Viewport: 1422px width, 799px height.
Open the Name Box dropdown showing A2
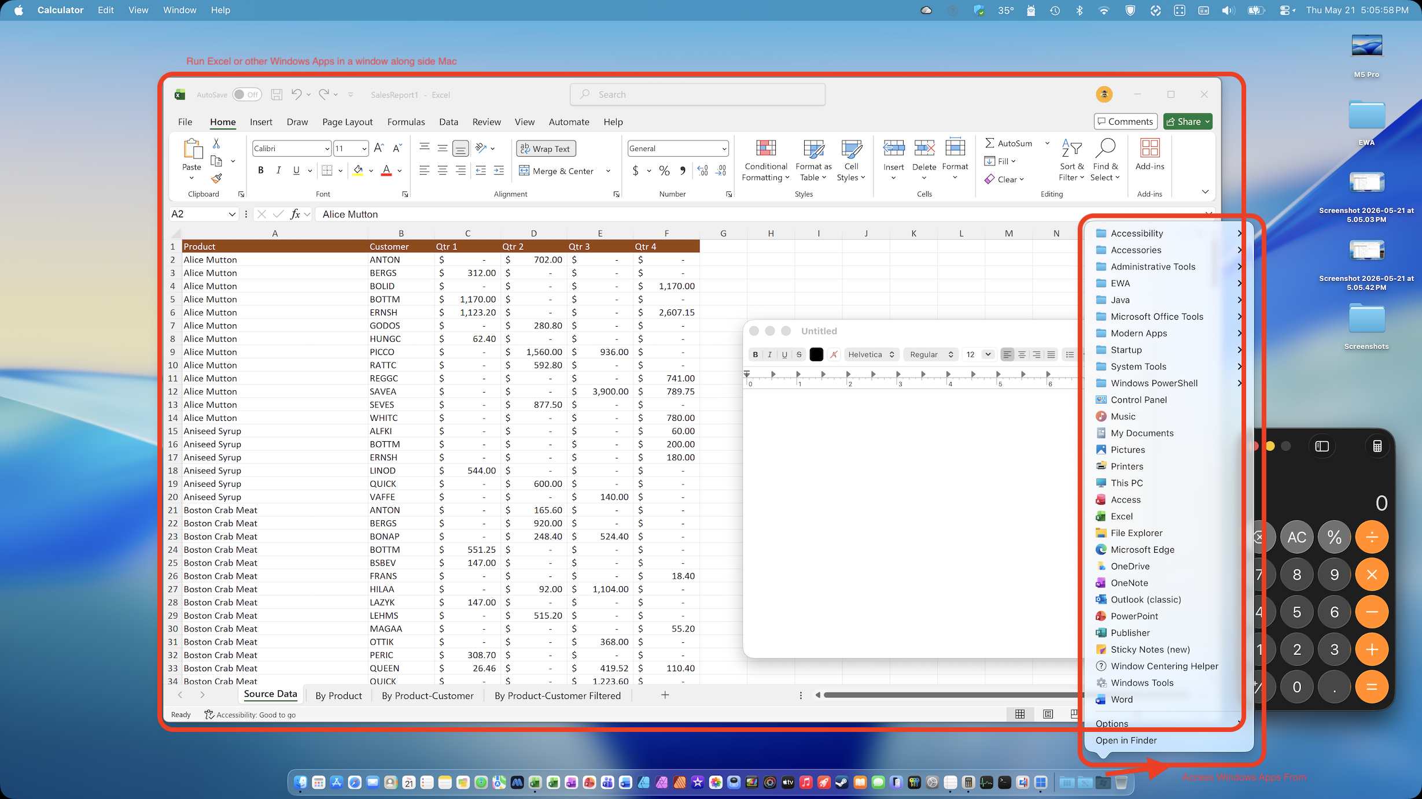(232, 214)
